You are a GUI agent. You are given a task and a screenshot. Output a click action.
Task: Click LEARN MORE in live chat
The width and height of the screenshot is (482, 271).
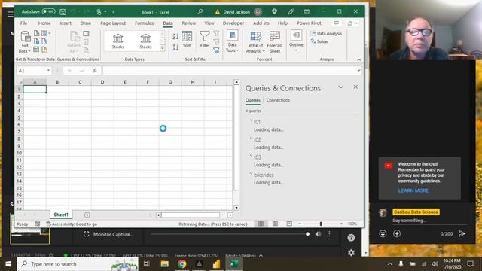413,190
